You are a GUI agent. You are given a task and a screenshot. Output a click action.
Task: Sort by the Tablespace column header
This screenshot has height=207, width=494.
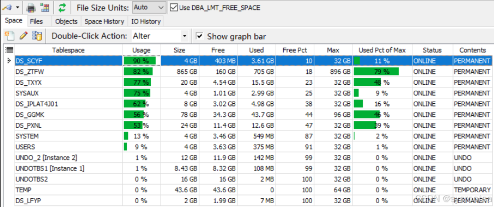point(69,50)
